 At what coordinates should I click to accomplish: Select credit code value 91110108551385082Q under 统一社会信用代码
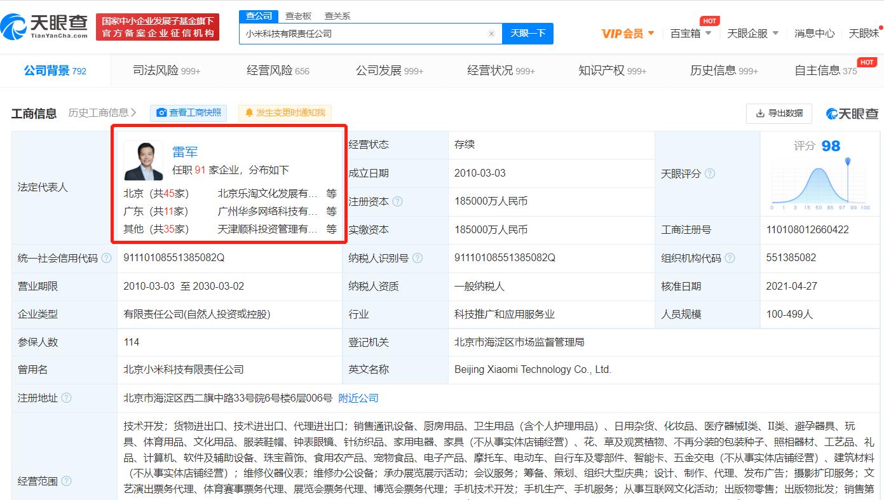[173, 258]
